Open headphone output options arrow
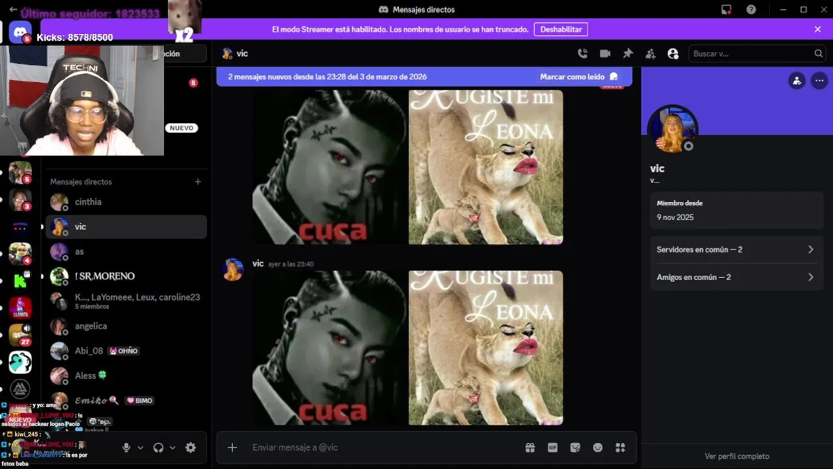The image size is (833, 469). (172, 448)
